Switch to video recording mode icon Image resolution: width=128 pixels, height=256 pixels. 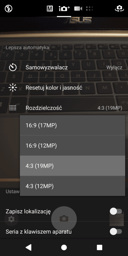tap(78, 9)
